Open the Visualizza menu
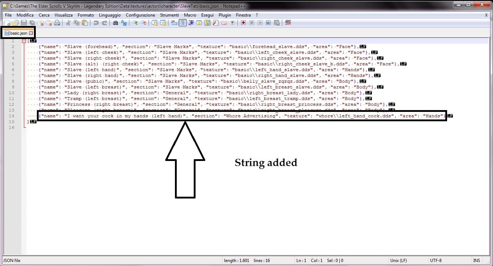 click(64, 15)
